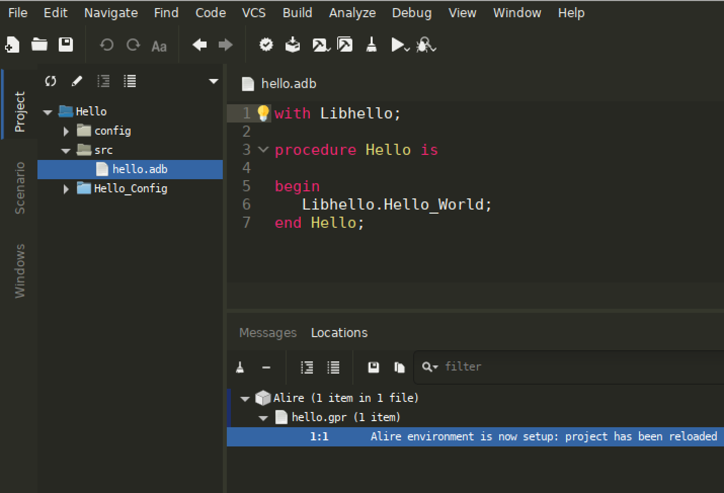The width and height of the screenshot is (724, 493).
Task: Collapse the Hello project tree node
Action: click(x=48, y=112)
